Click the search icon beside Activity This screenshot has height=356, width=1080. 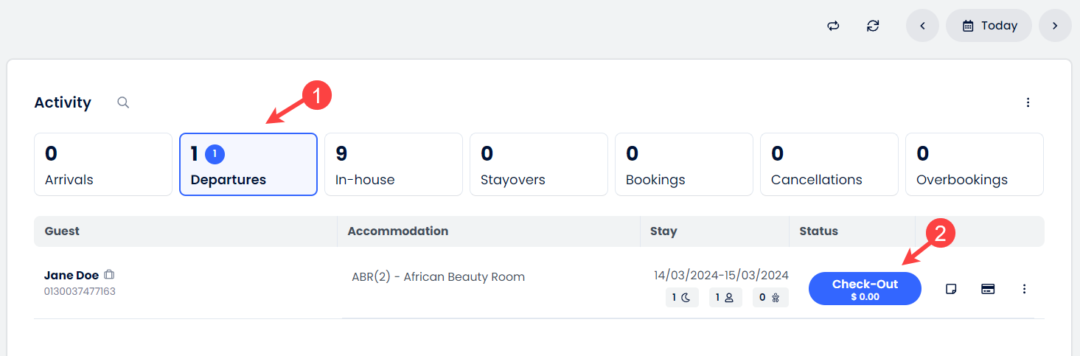point(123,102)
